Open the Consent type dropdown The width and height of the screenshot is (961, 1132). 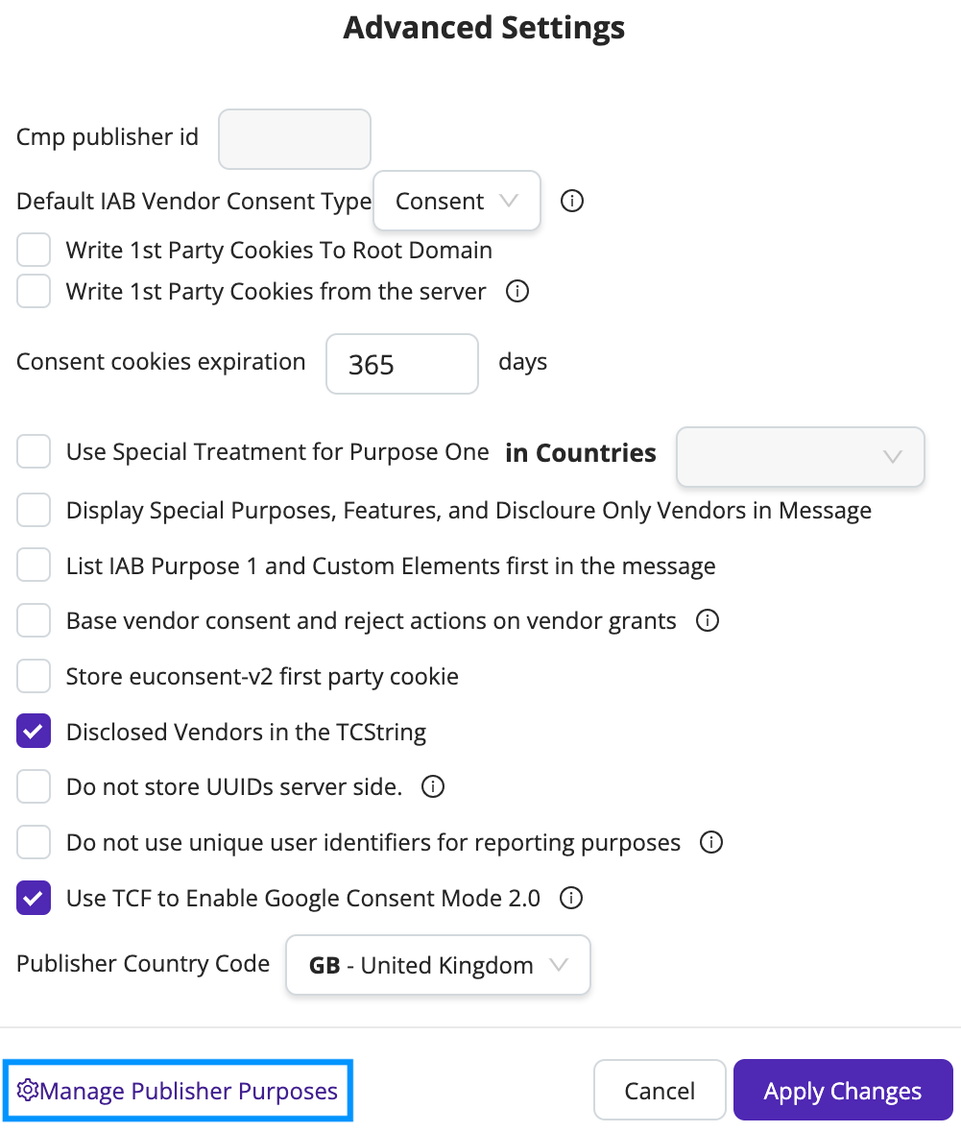click(457, 201)
